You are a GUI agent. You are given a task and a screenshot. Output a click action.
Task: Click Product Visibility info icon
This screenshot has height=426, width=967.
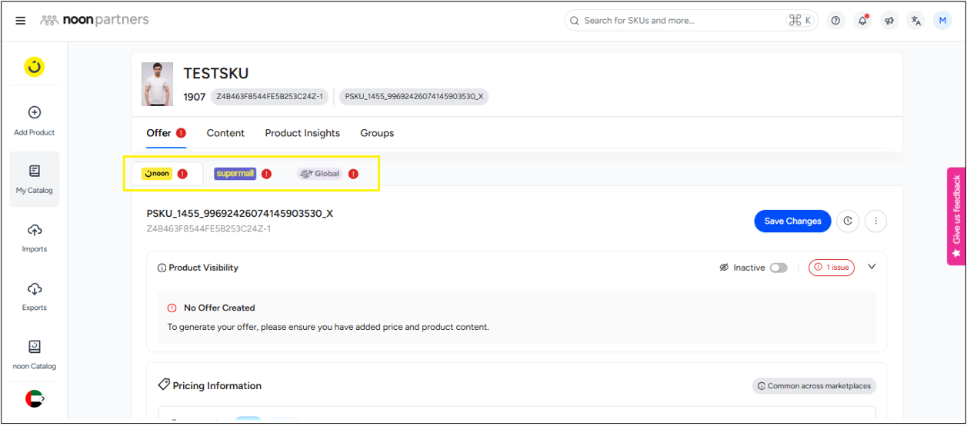pyautogui.click(x=162, y=268)
